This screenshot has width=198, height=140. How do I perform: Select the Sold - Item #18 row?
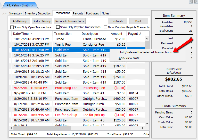click(x=77, y=72)
